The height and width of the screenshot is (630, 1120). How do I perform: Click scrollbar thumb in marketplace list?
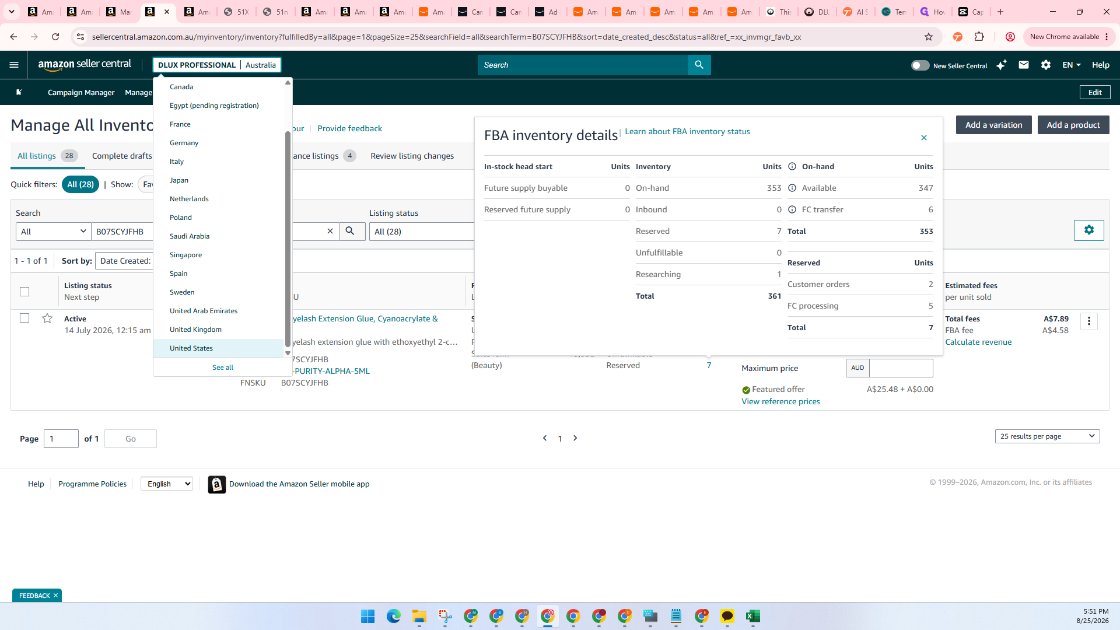coord(288,239)
